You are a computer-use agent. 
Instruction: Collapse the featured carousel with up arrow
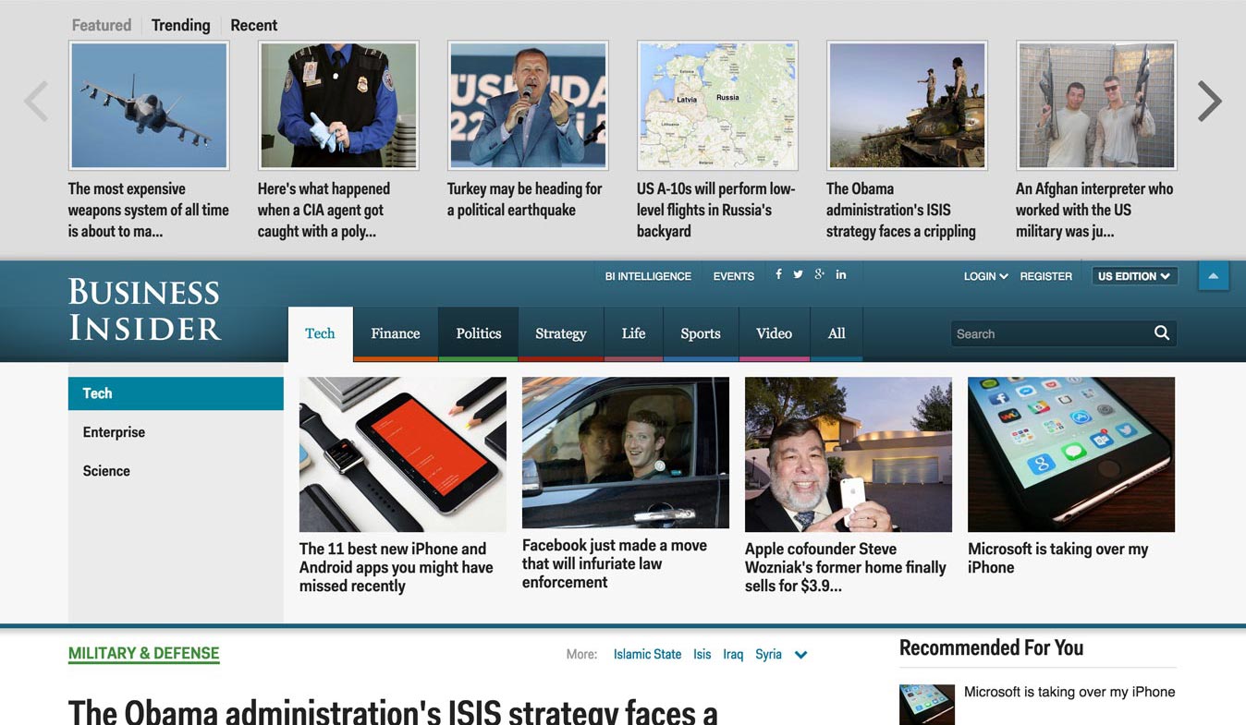pos(1214,276)
